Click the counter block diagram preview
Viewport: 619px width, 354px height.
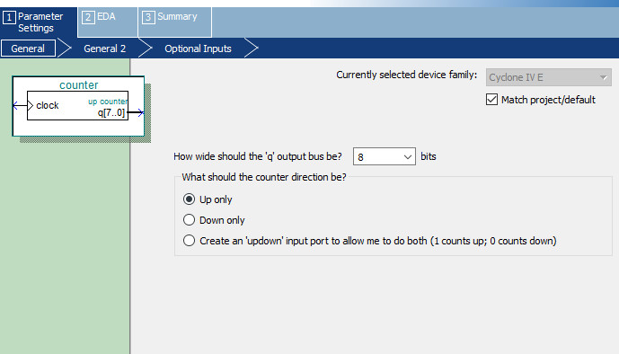(x=78, y=106)
